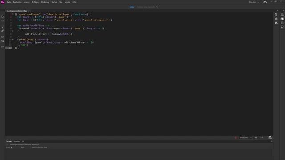
Task: Click icon beside Suchergebnisse message
Action: pyautogui.click(x=8, y=144)
